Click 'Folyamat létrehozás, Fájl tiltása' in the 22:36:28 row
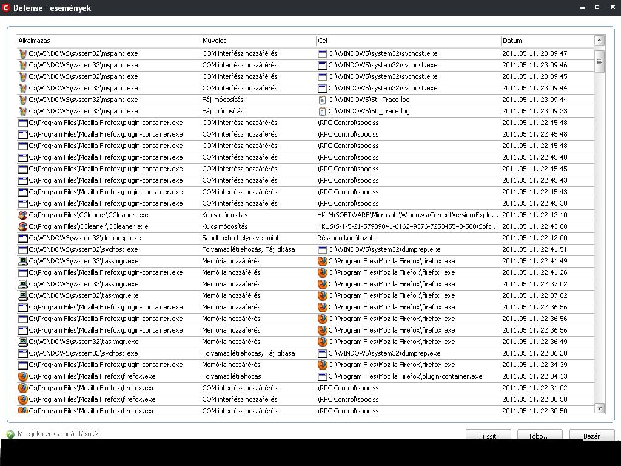 pos(248,353)
